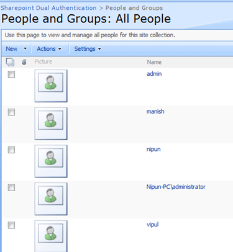Click the People and Groups breadcrumb
The height and width of the screenshot is (252, 233).
[134, 8]
